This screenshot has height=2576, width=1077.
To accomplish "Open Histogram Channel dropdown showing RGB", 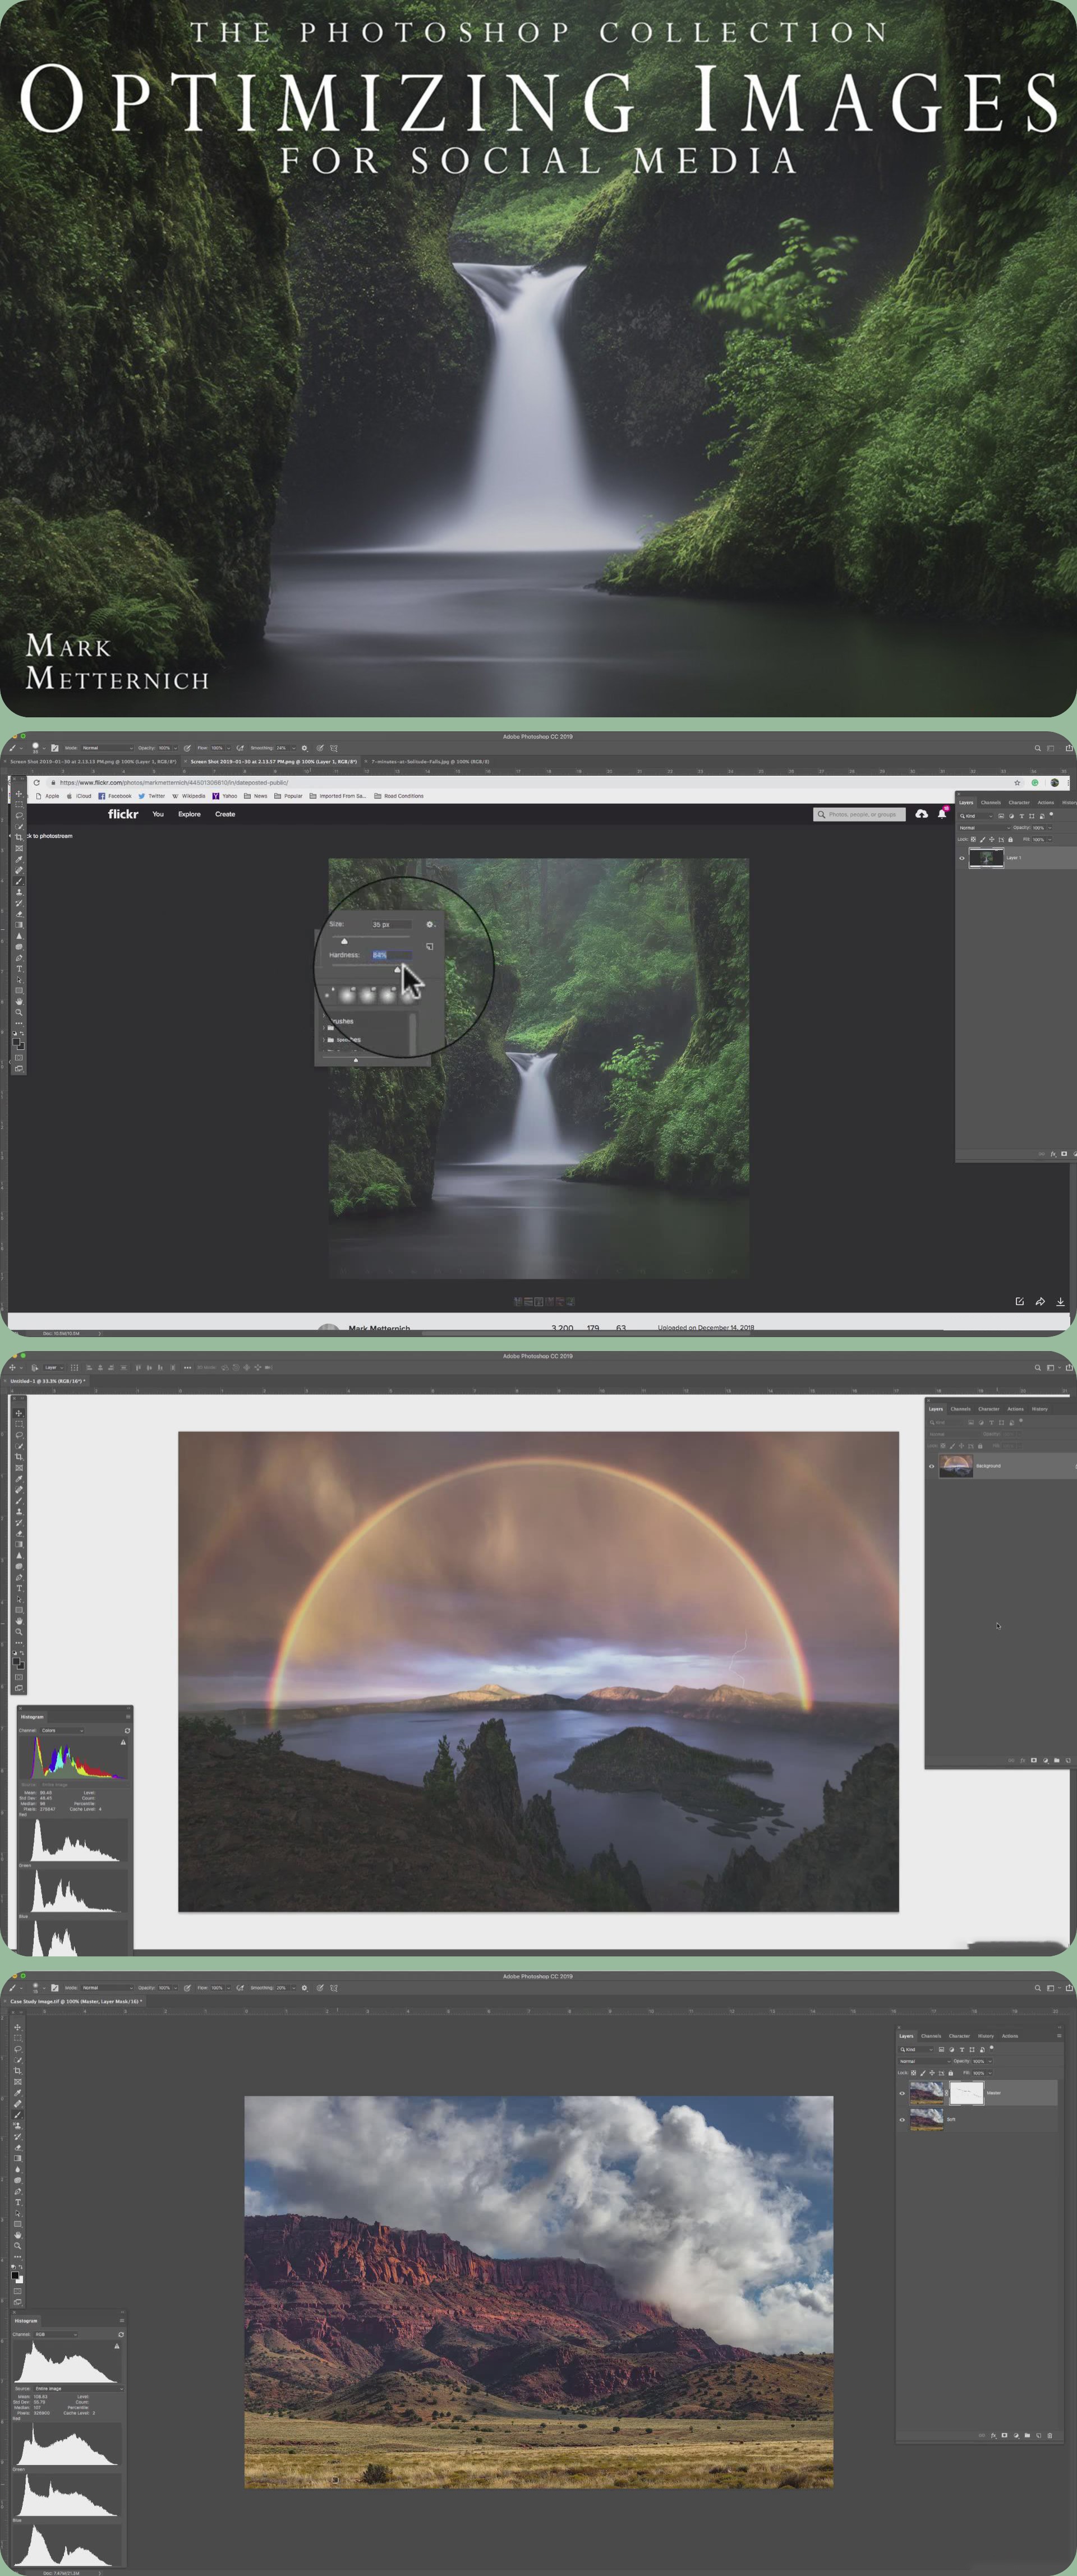I will 56,2334.
